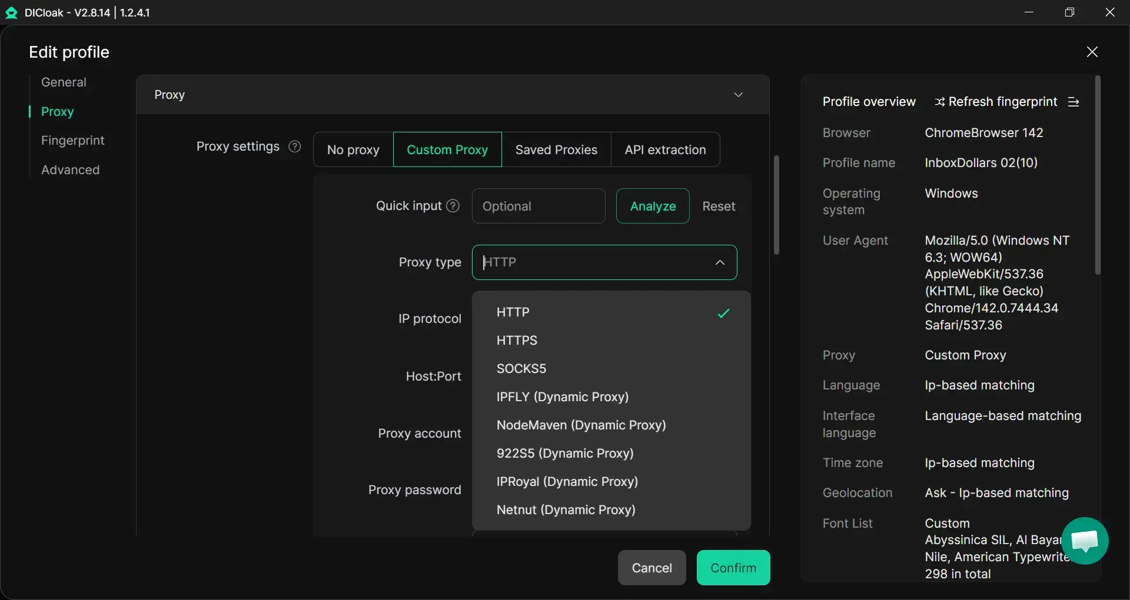The image size is (1130, 600).
Task: Focus the Quick input Optional field
Action: [x=538, y=206]
